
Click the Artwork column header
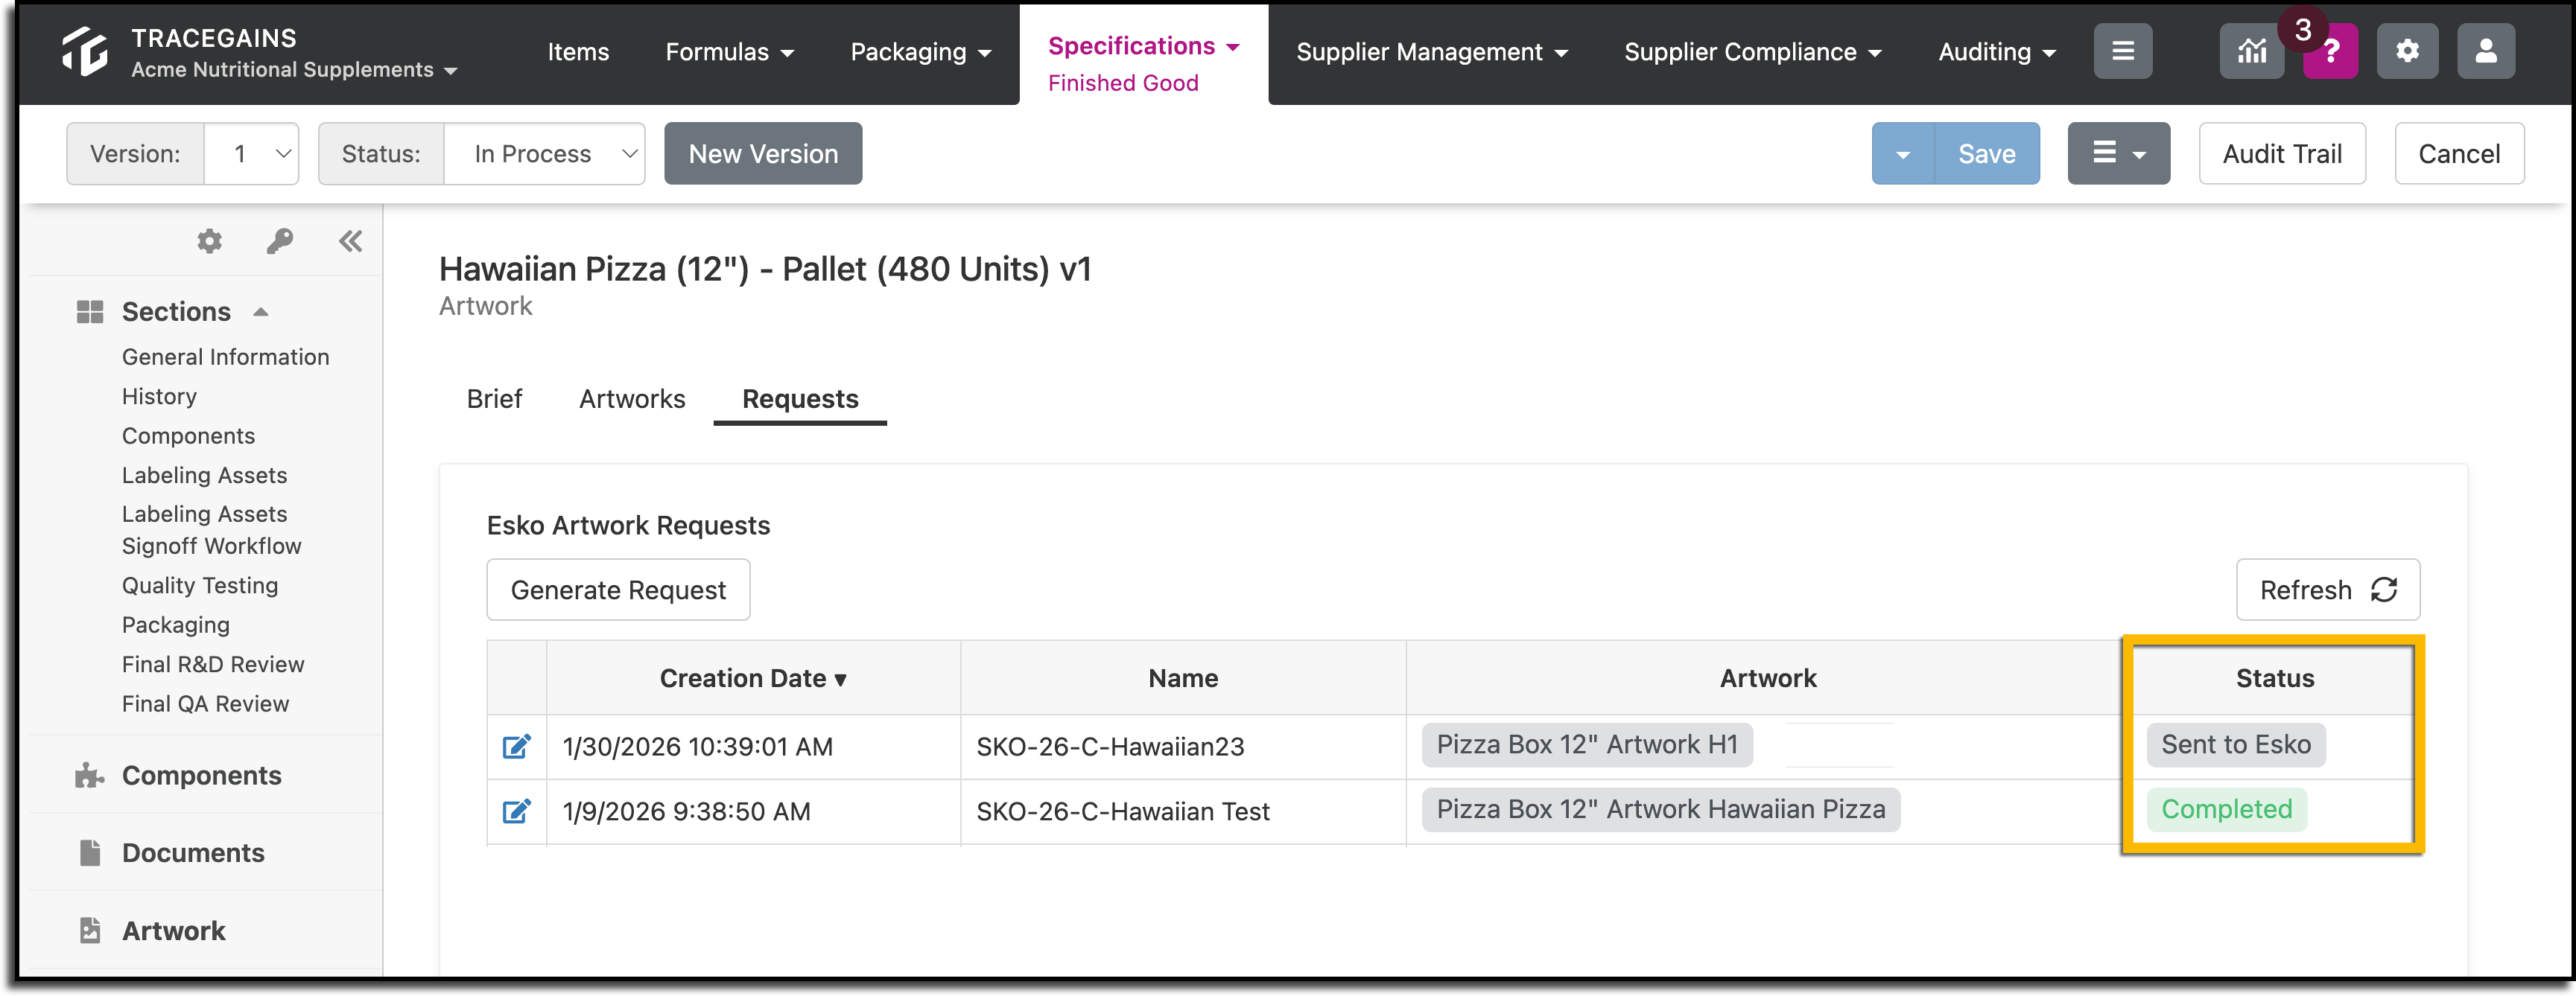click(x=1768, y=678)
